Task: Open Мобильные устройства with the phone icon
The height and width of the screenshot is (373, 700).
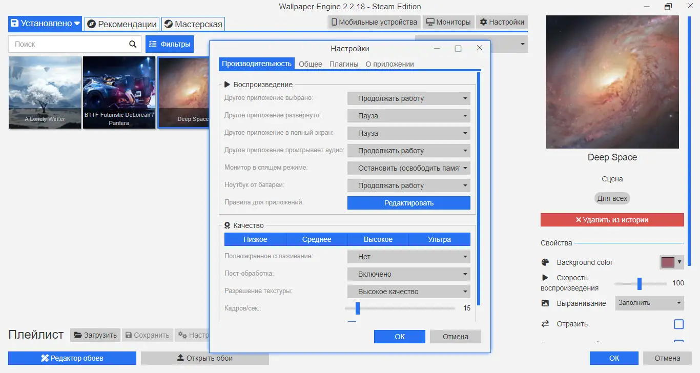Action: coord(334,22)
